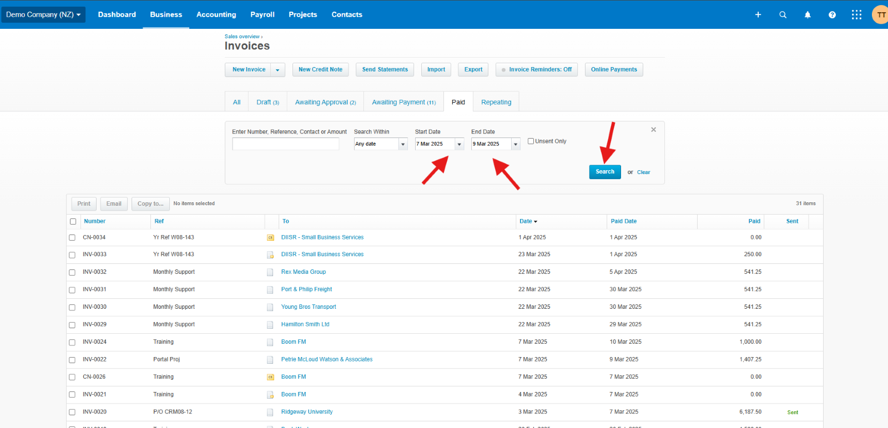Switch to the All invoices tab
This screenshot has height=428, width=888.
(237, 102)
